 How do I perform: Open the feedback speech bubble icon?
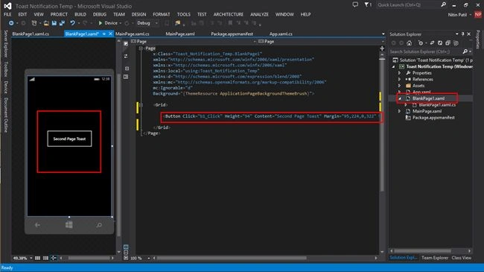(355, 4)
